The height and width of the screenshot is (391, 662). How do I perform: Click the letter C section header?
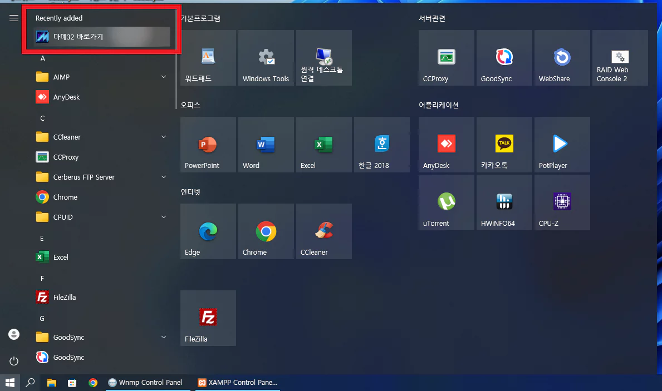[42, 118]
